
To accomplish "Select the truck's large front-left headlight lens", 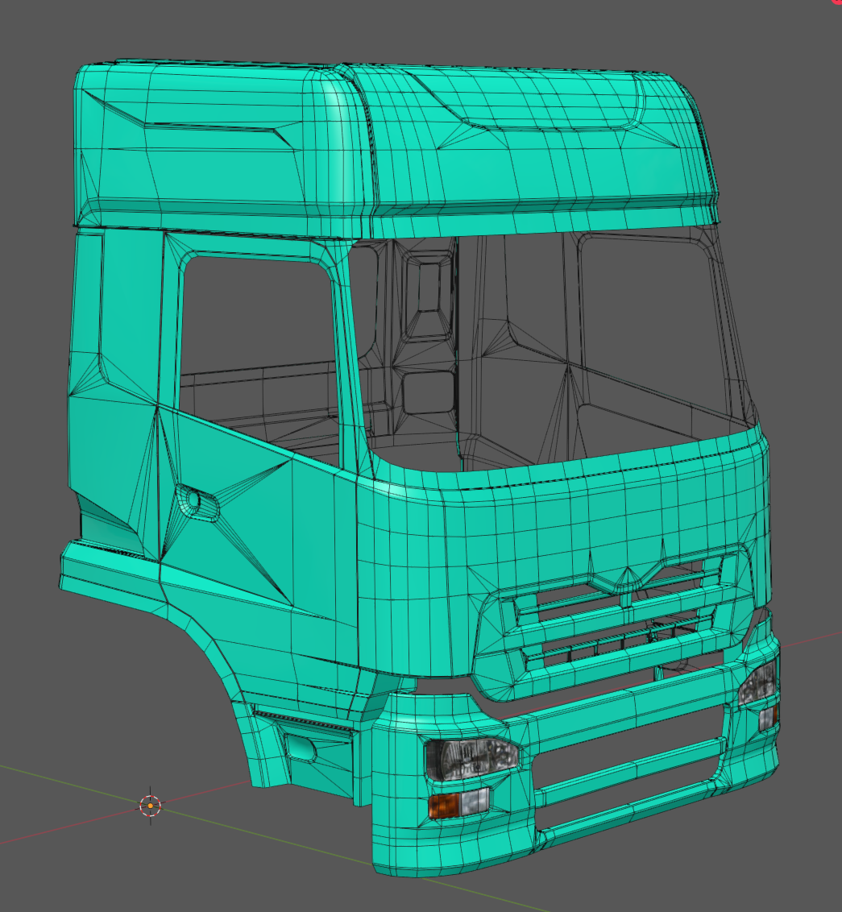I will [471, 758].
